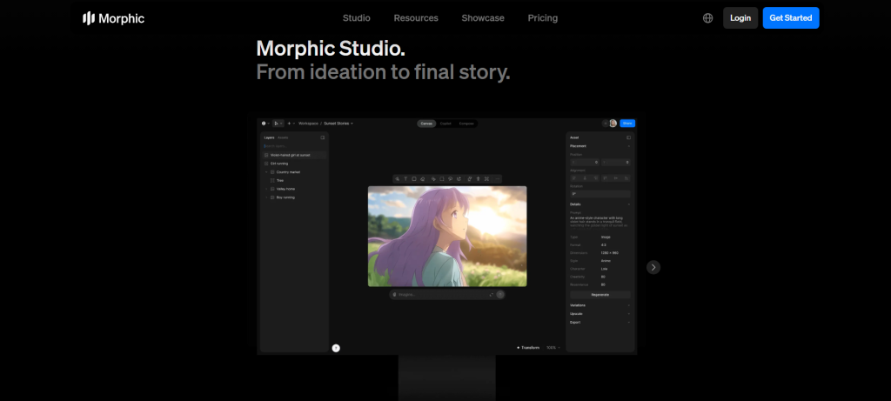Switch to the Canvas tab
The height and width of the screenshot is (401, 891).
[x=426, y=124]
